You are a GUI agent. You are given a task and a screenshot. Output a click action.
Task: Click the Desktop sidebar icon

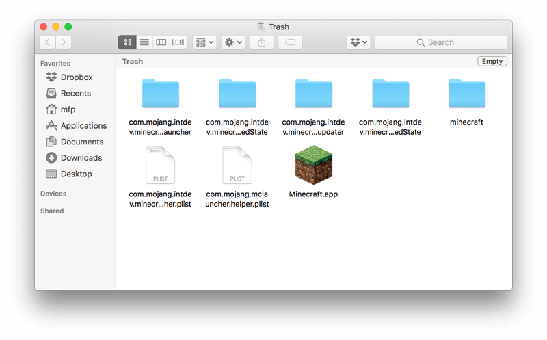pos(51,174)
